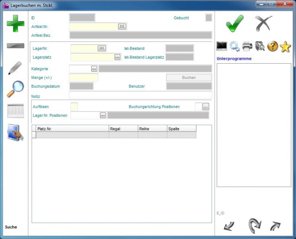Open search with the magnifying glass icon

pos(16,89)
